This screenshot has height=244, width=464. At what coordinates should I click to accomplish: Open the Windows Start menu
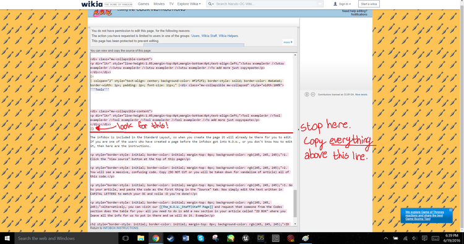7,238
